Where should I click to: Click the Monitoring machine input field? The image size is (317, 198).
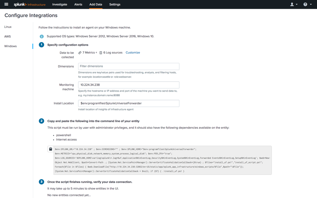(128, 85)
